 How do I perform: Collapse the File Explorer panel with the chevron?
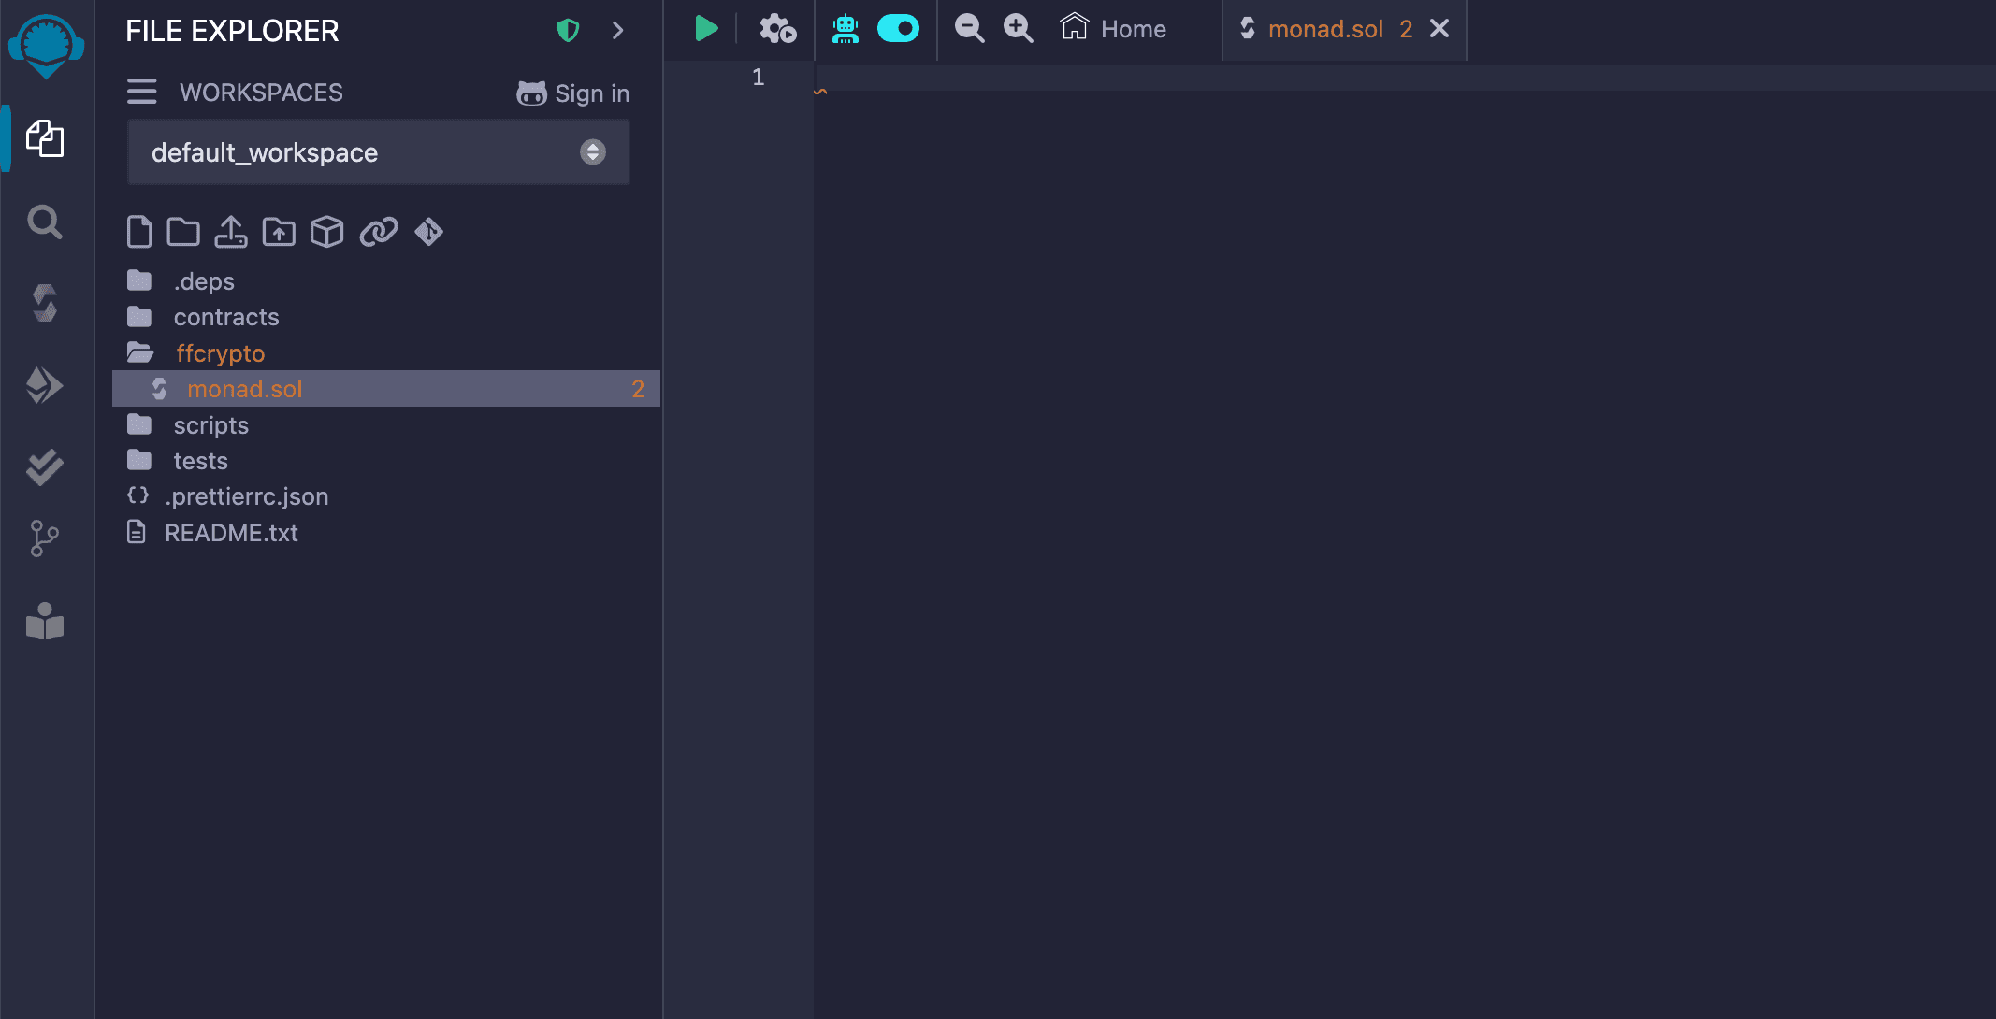click(617, 31)
